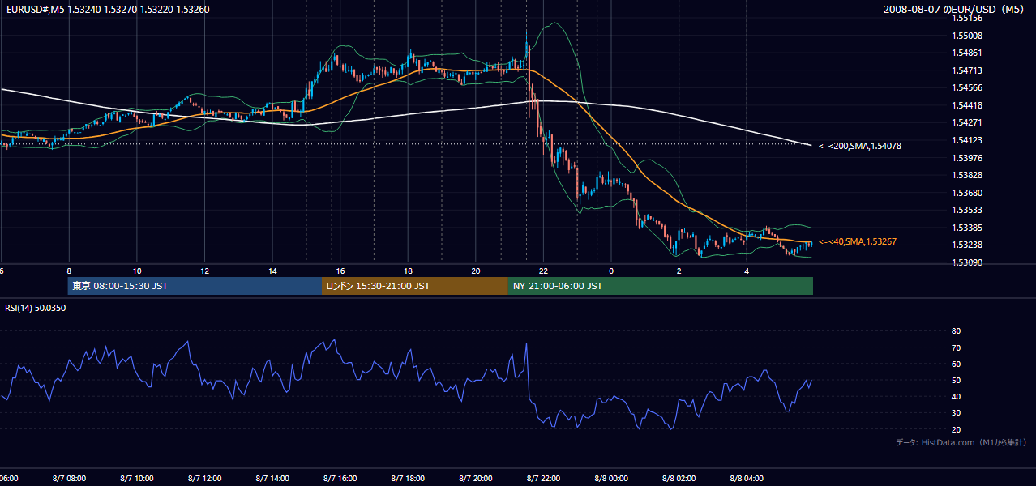Click RSI scale label 50
1036x486 pixels.
pos(956,381)
